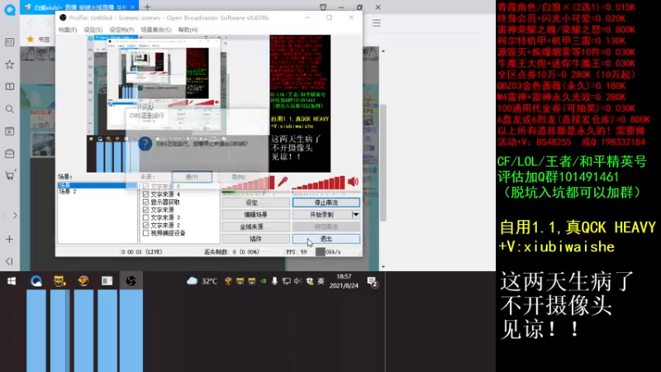Open 设定(S) menu in OBS
Viewport: 661px width, 372px height.
(x=93, y=30)
